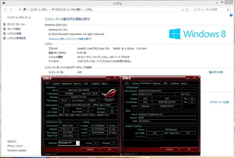Screen dimensions: 235x158
Task: Click the ROG logo in CPU-Z
Action: tap(109, 95)
